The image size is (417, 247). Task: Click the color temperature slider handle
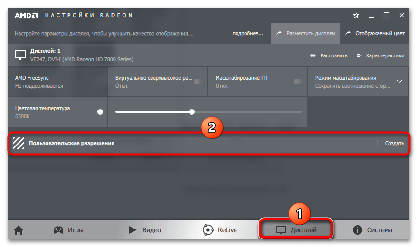pyautogui.click(x=192, y=112)
